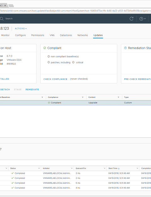Click the build number 8169922
151x197 pixels.
[x=11, y=64]
